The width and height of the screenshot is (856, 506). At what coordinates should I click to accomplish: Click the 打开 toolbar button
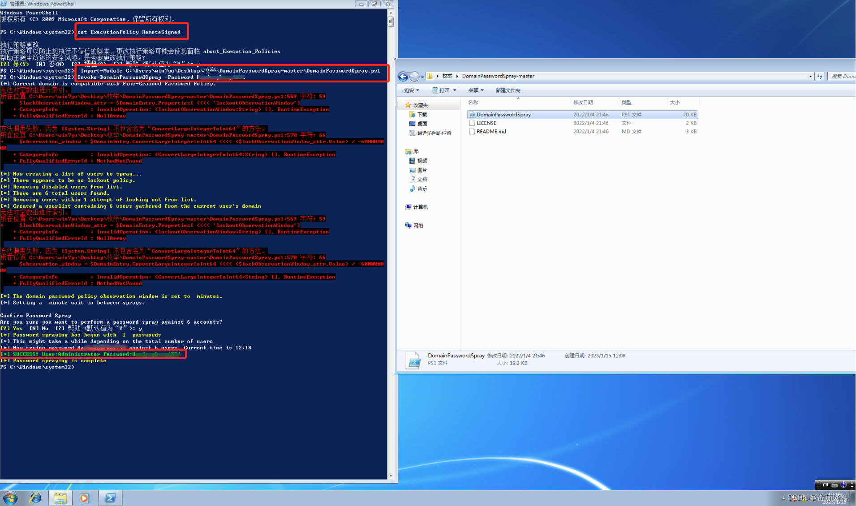click(x=444, y=90)
